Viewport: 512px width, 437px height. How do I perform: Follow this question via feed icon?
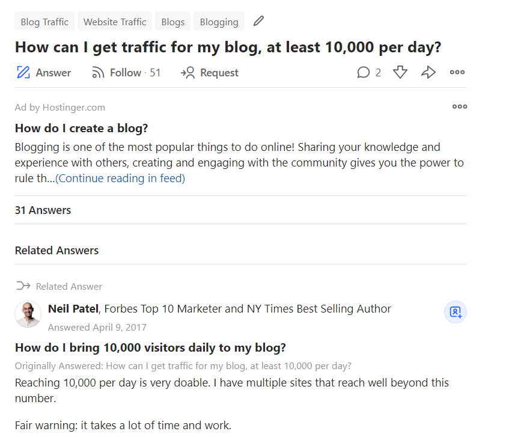tap(98, 73)
